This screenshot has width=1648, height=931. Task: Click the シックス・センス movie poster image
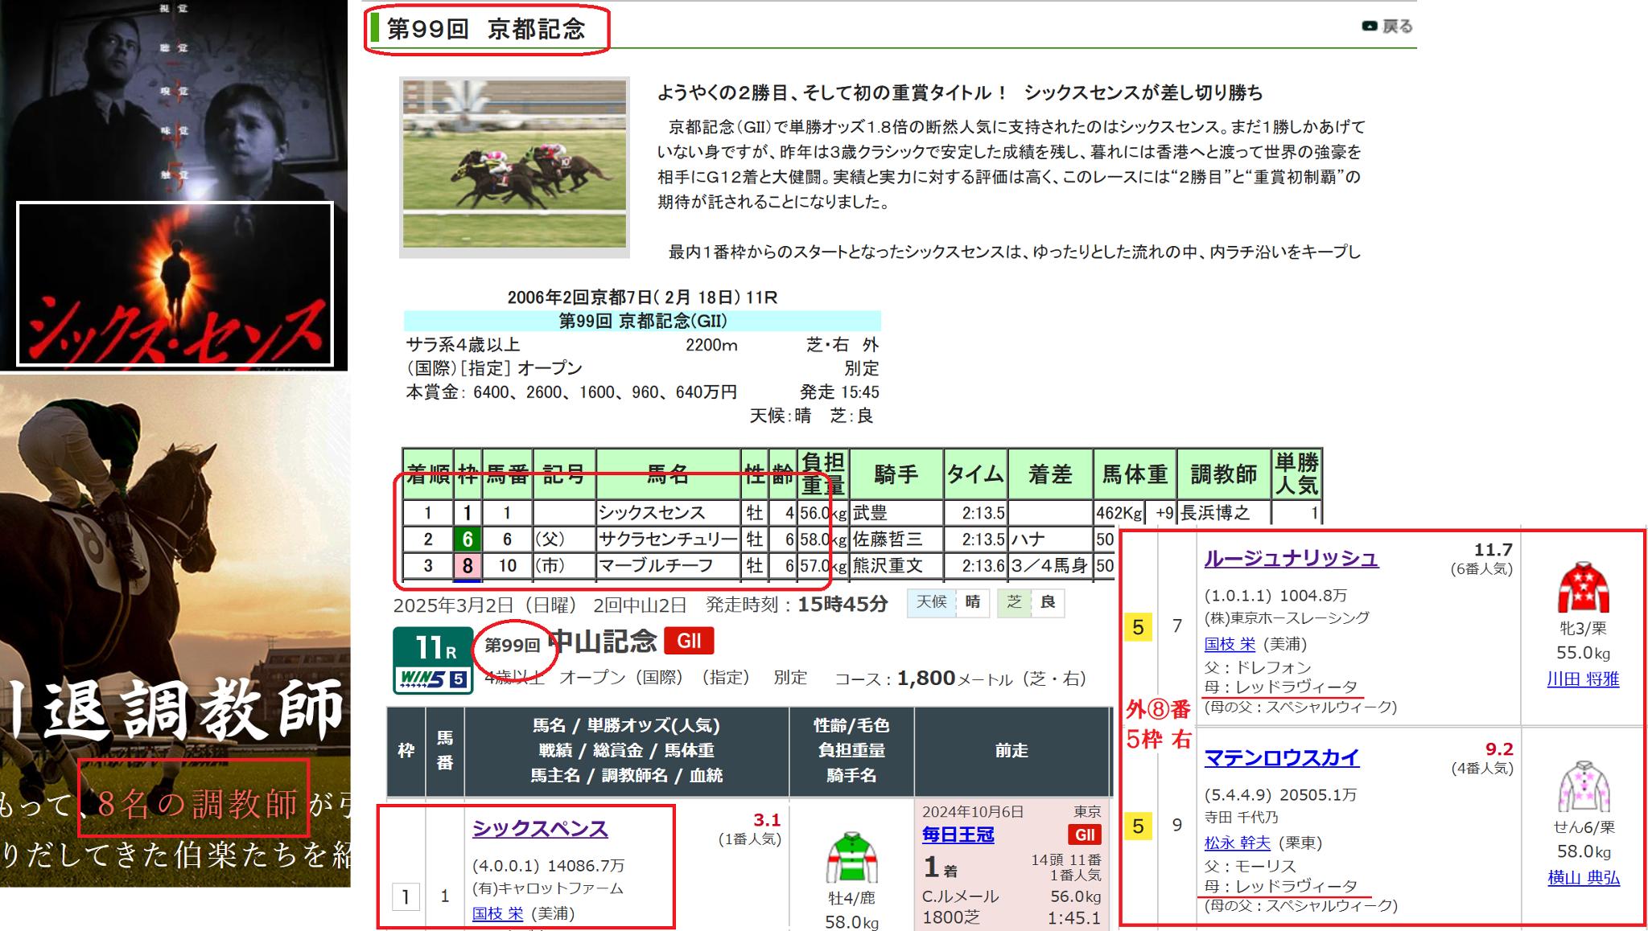174,185
